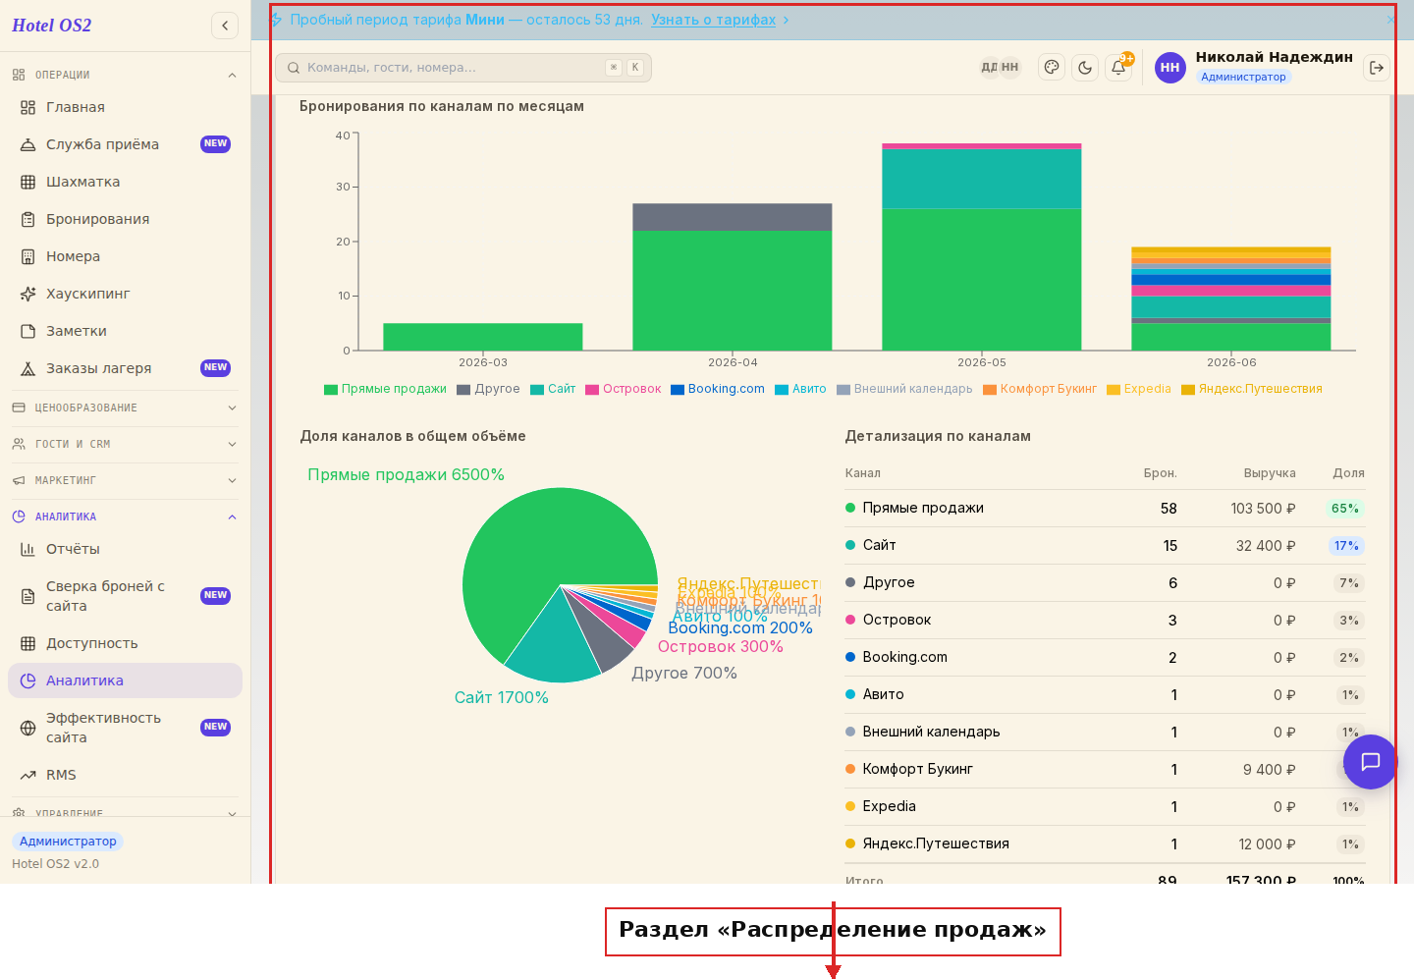Image resolution: width=1414 pixels, height=979 pixels.
Task: Collapse the ОПЕРАЦИИ section
Action: pyautogui.click(x=125, y=75)
